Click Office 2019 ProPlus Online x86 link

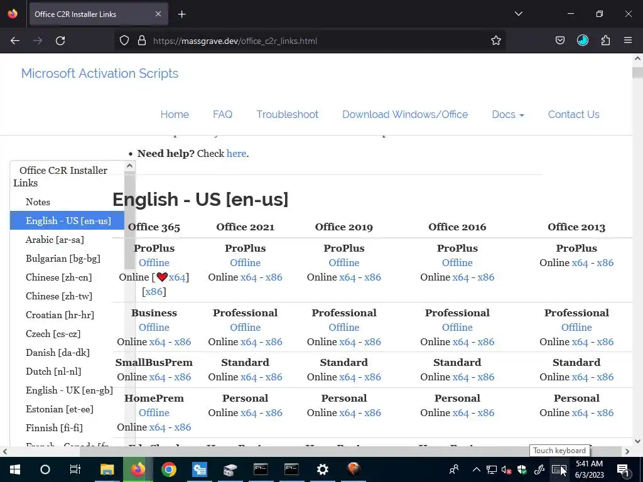pyautogui.click(x=373, y=277)
